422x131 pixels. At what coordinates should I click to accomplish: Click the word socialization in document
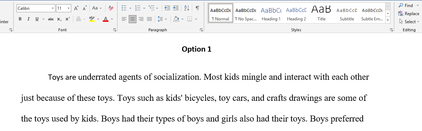tap(176, 77)
